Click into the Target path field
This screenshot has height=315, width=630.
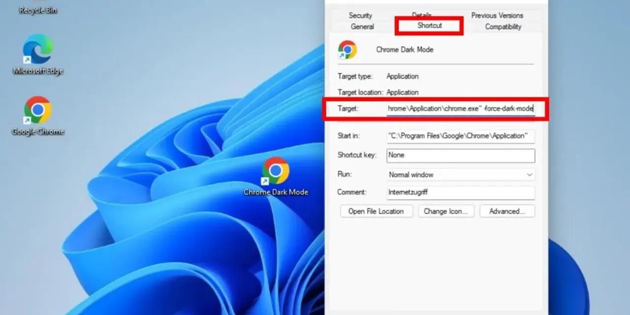tap(460, 108)
